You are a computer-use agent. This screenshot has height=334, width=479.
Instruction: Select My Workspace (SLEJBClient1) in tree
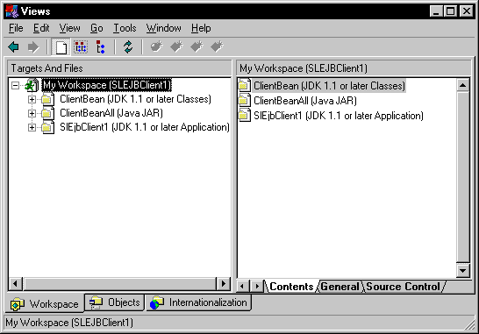coord(106,85)
